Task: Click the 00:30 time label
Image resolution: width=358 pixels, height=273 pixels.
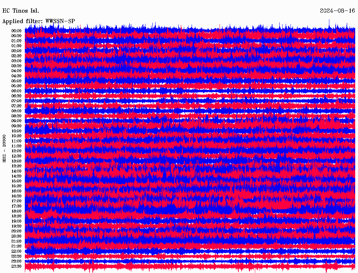Action: pos(16,36)
